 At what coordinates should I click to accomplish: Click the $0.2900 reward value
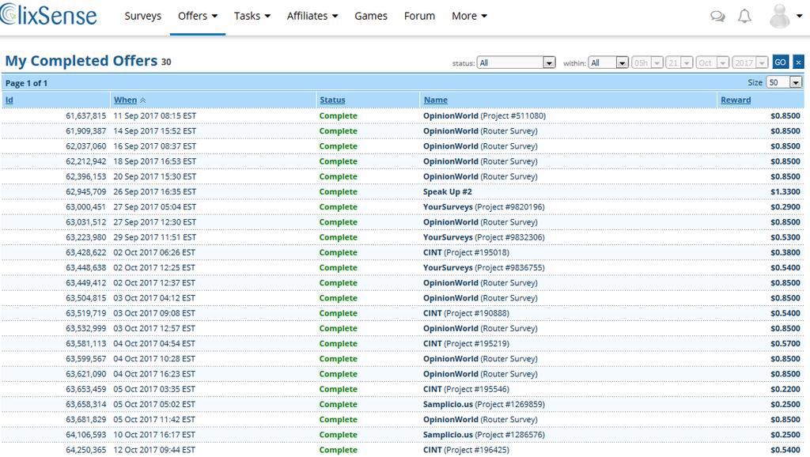click(785, 207)
